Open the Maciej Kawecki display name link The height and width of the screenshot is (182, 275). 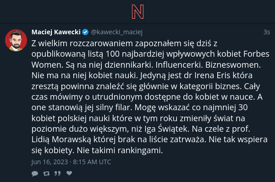56,32
